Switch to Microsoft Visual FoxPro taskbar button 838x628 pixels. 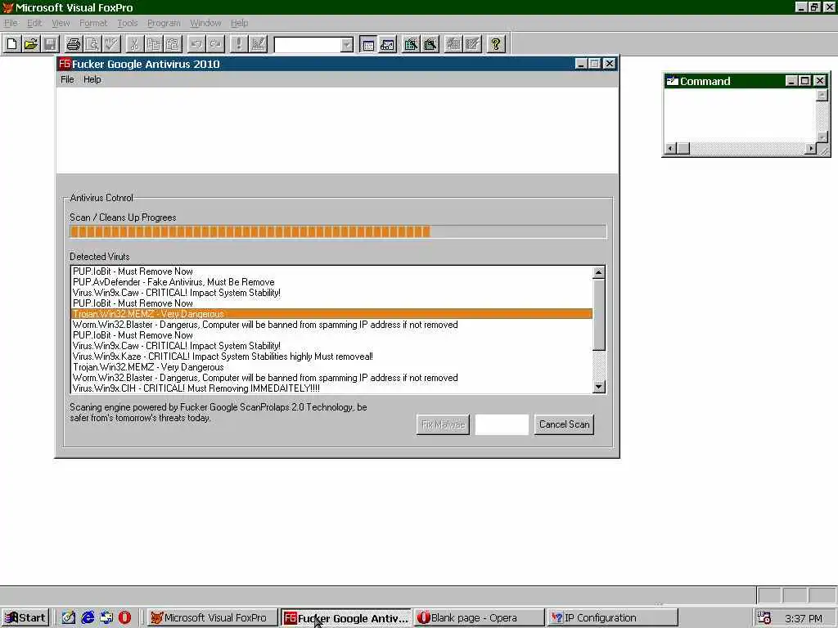click(x=211, y=618)
